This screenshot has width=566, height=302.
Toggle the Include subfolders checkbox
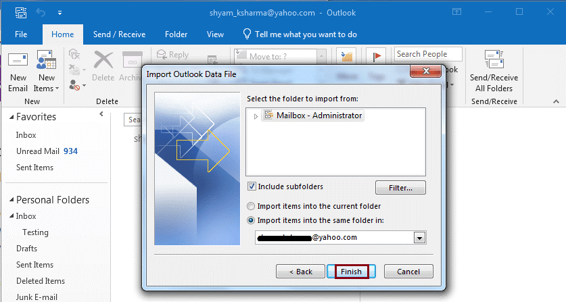(252, 186)
